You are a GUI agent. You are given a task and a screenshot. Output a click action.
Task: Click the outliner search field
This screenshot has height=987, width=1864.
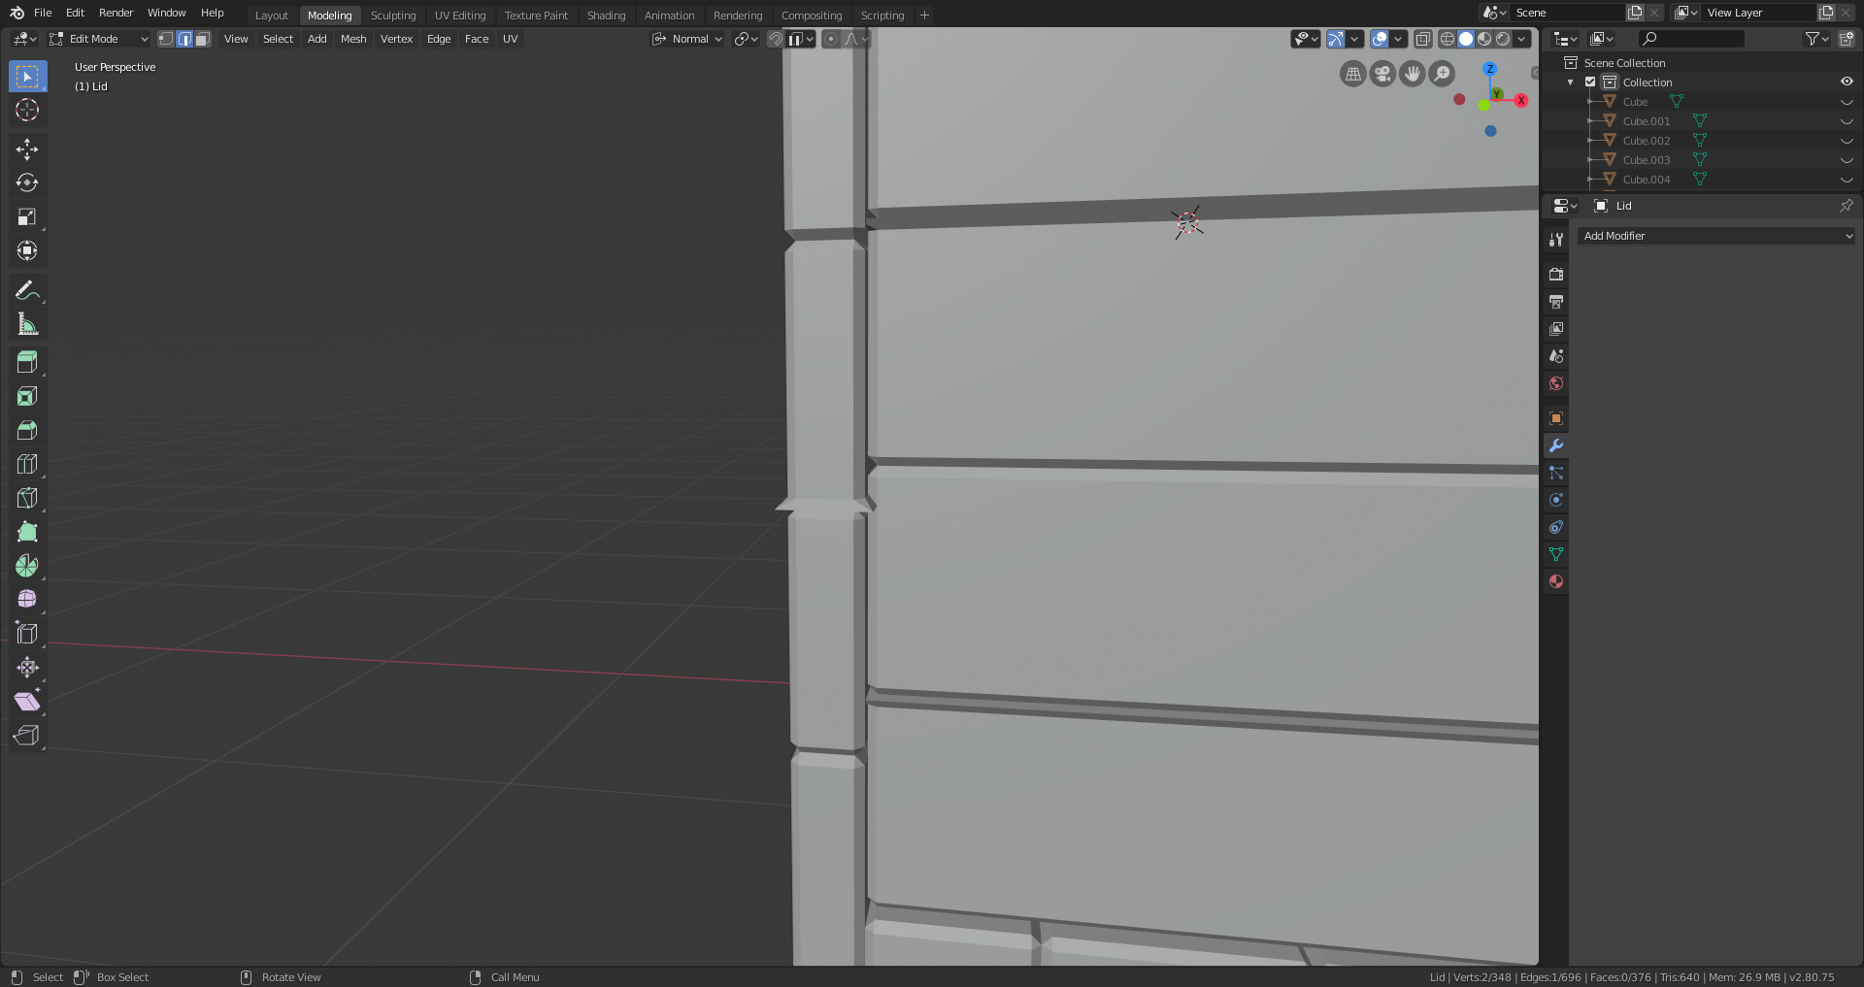click(1689, 39)
